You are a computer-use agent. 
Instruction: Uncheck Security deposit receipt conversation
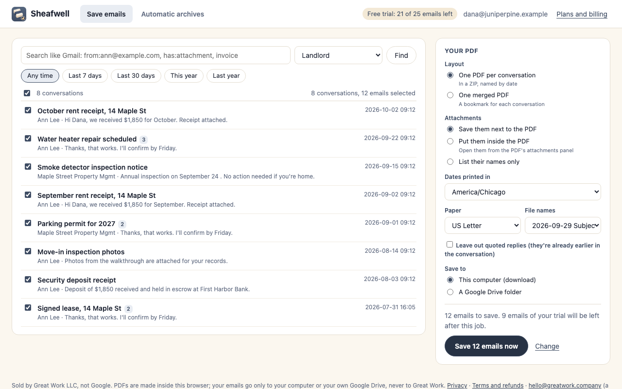pos(28,280)
